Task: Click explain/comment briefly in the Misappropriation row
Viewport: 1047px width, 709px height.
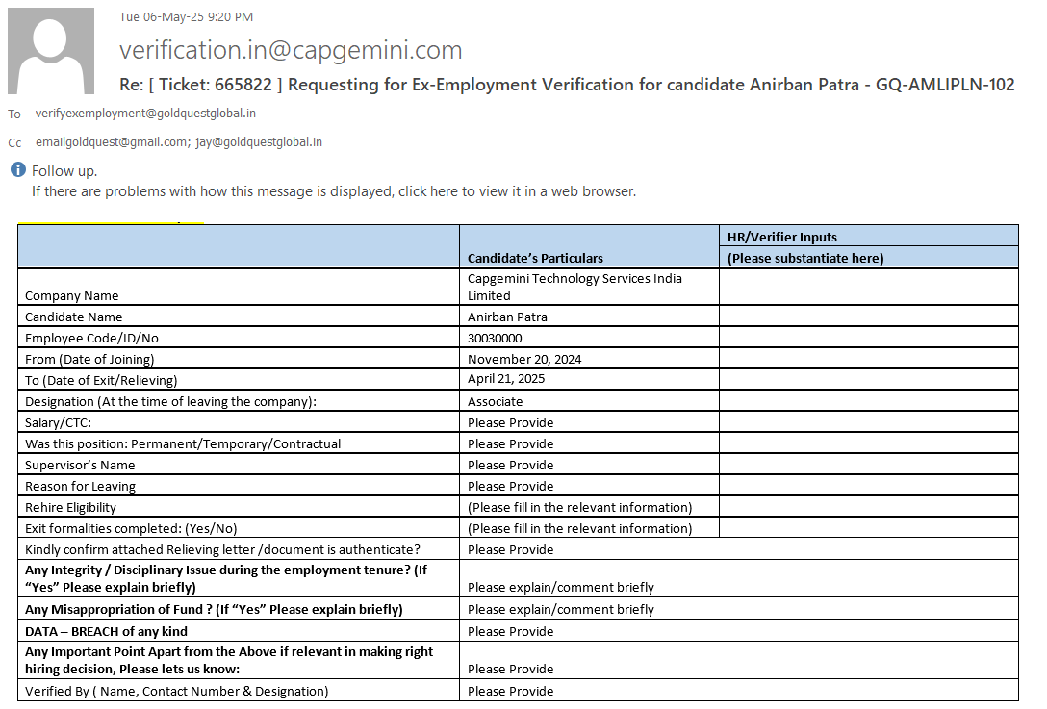Action: [560, 610]
